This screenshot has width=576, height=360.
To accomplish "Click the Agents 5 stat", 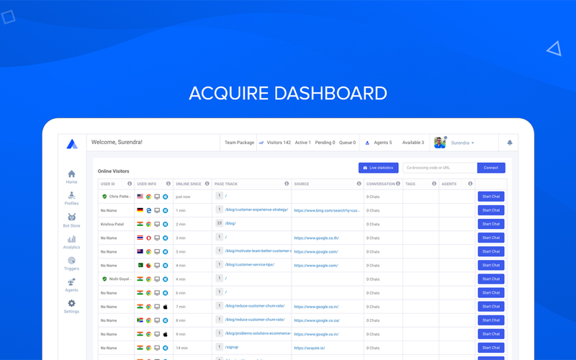I will click(383, 143).
